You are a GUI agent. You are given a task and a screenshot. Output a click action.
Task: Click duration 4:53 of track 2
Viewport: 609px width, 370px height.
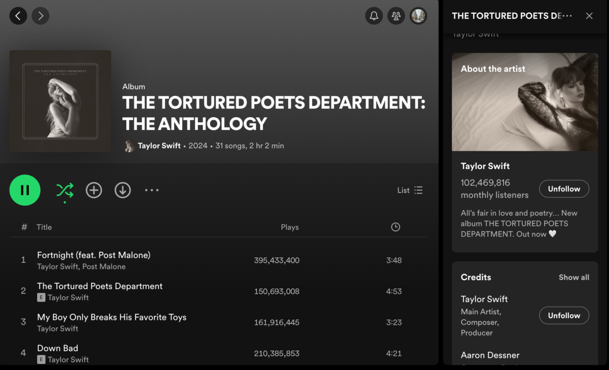pyautogui.click(x=394, y=291)
